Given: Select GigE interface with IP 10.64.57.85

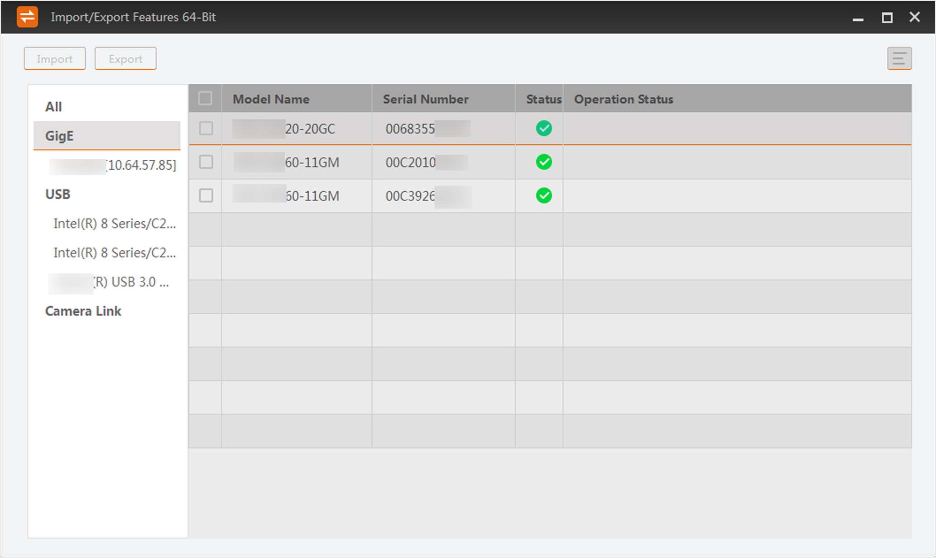Looking at the screenshot, I should [x=113, y=165].
